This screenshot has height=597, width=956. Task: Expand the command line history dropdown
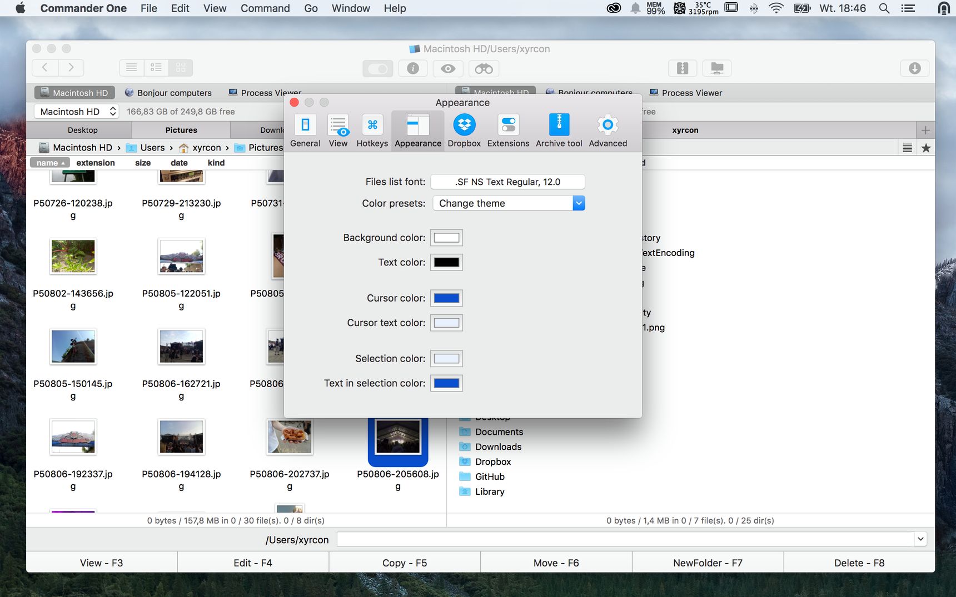[x=920, y=539]
